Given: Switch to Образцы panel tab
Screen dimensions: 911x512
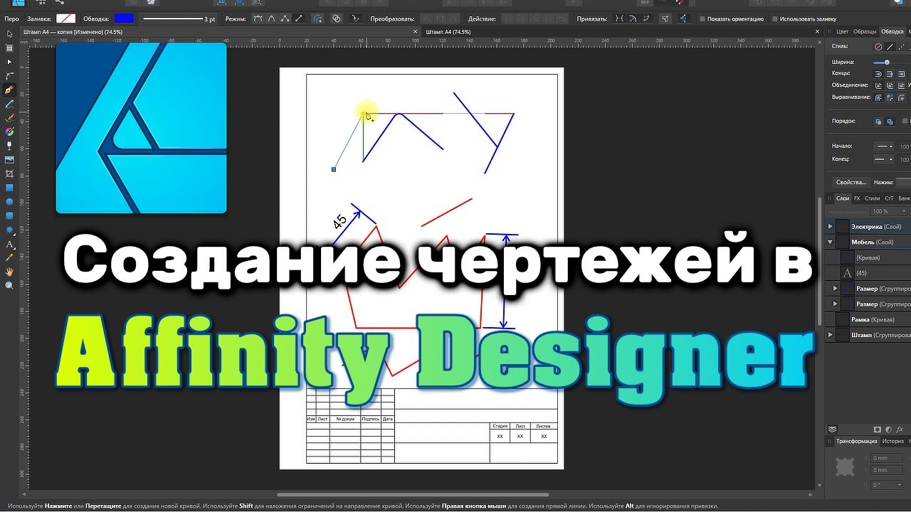Looking at the screenshot, I should coord(865,31).
